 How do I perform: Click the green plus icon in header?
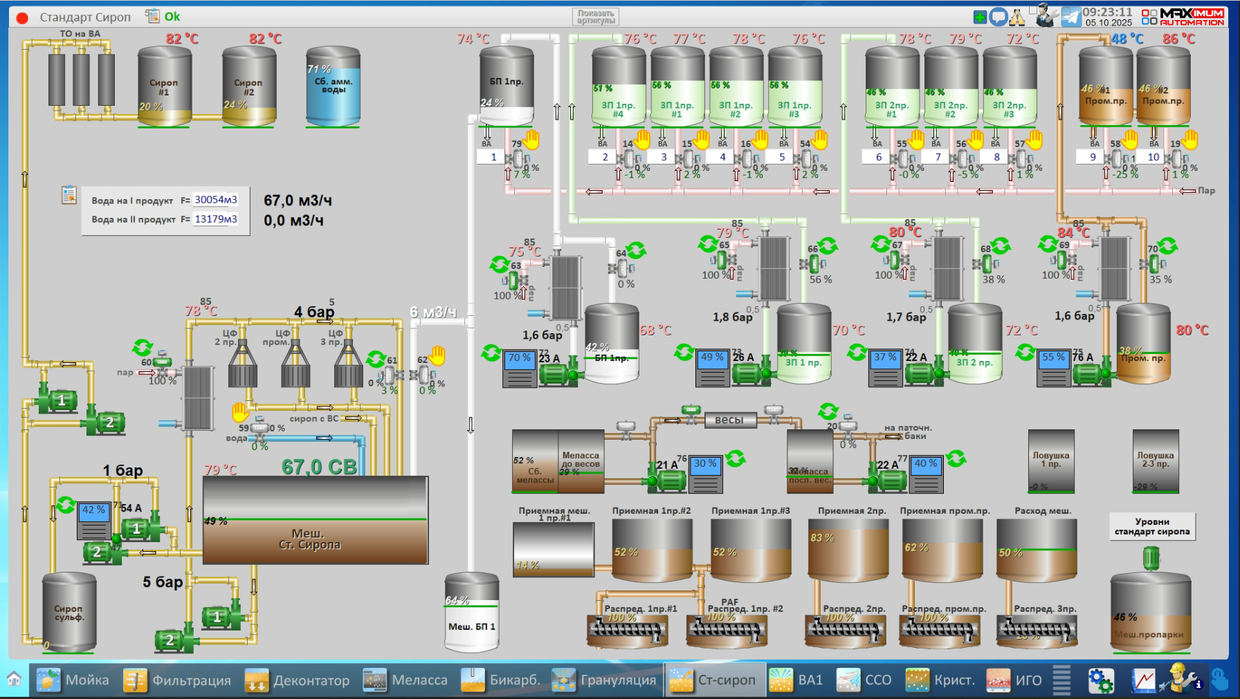click(980, 17)
